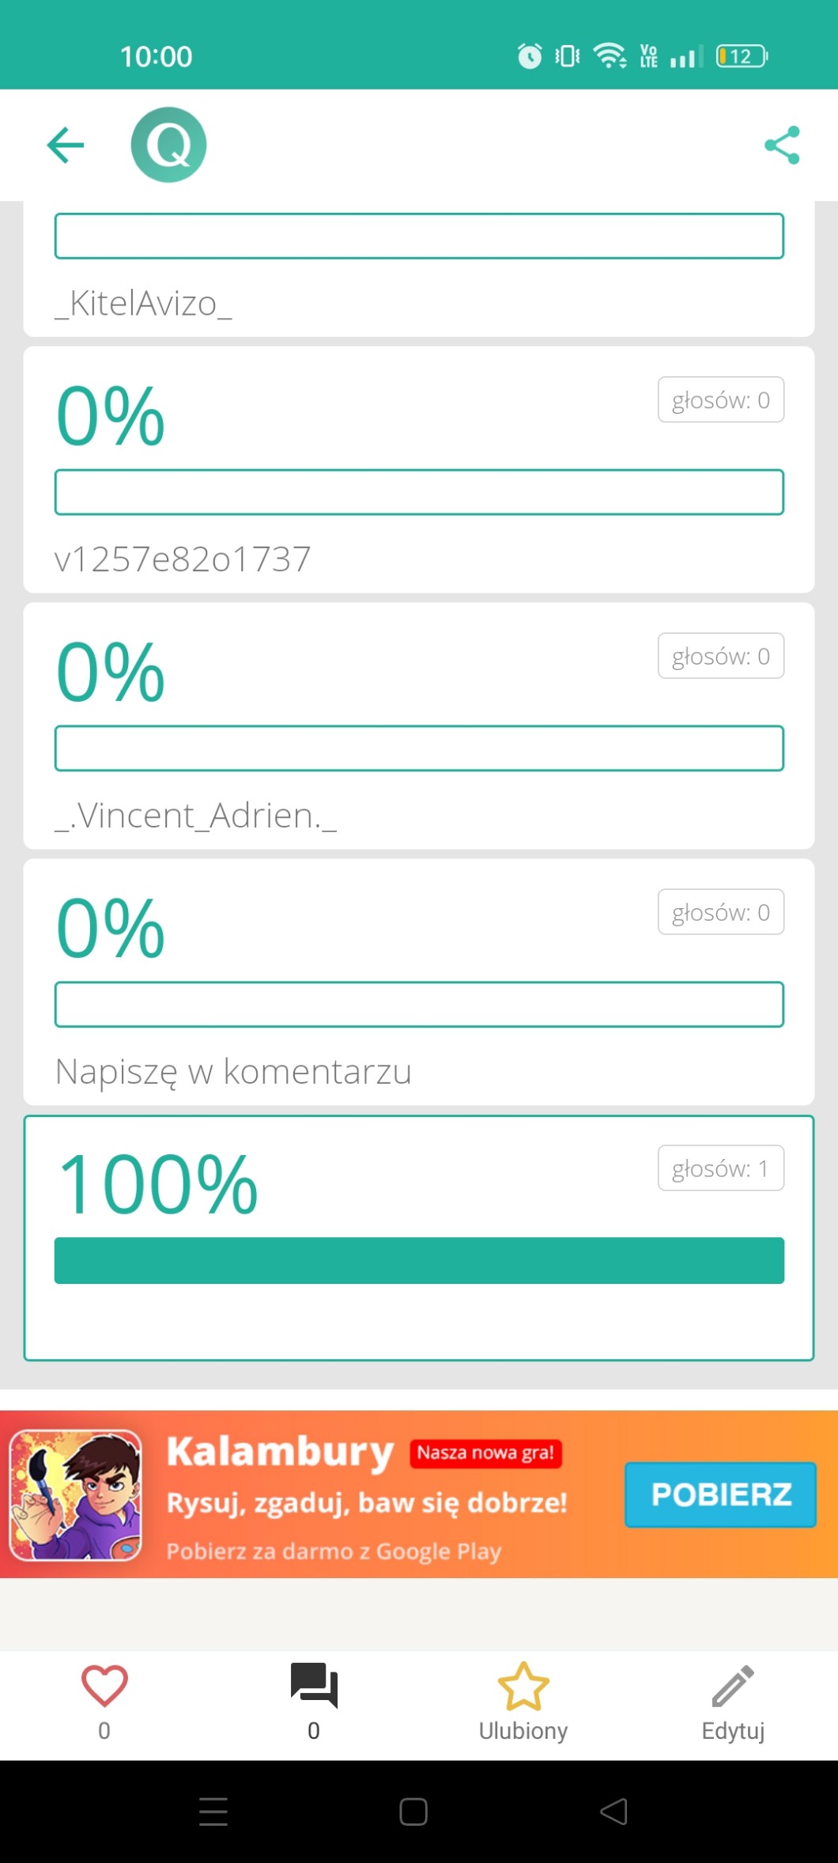Tap the Kalambury game ad thumbnail

tap(76, 1494)
